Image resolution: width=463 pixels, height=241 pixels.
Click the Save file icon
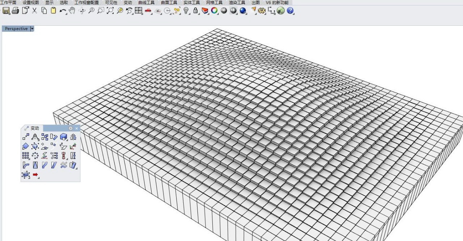tap(6, 11)
